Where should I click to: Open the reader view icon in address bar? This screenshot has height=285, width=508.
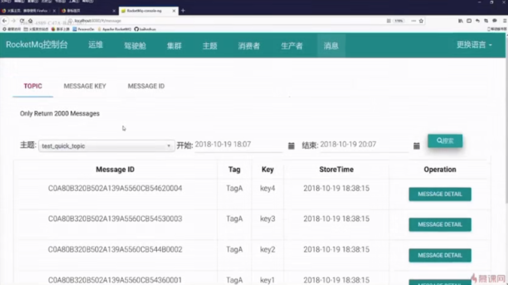[x=388, y=21]
